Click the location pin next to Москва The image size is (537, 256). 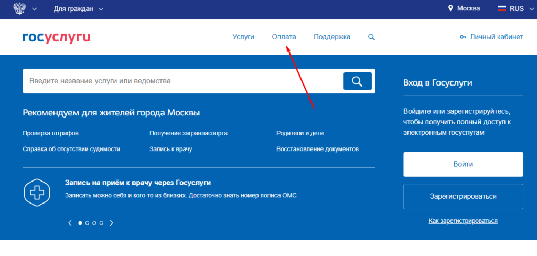450,9
